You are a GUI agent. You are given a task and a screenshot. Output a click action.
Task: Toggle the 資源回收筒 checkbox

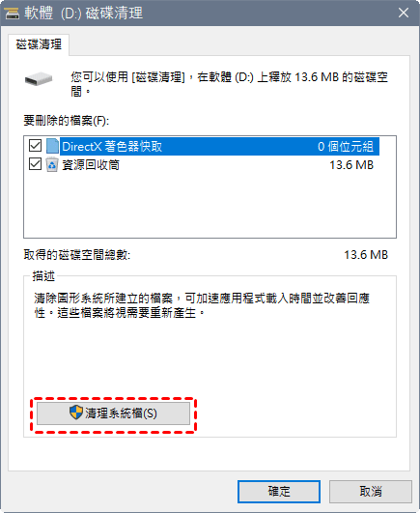35,164
